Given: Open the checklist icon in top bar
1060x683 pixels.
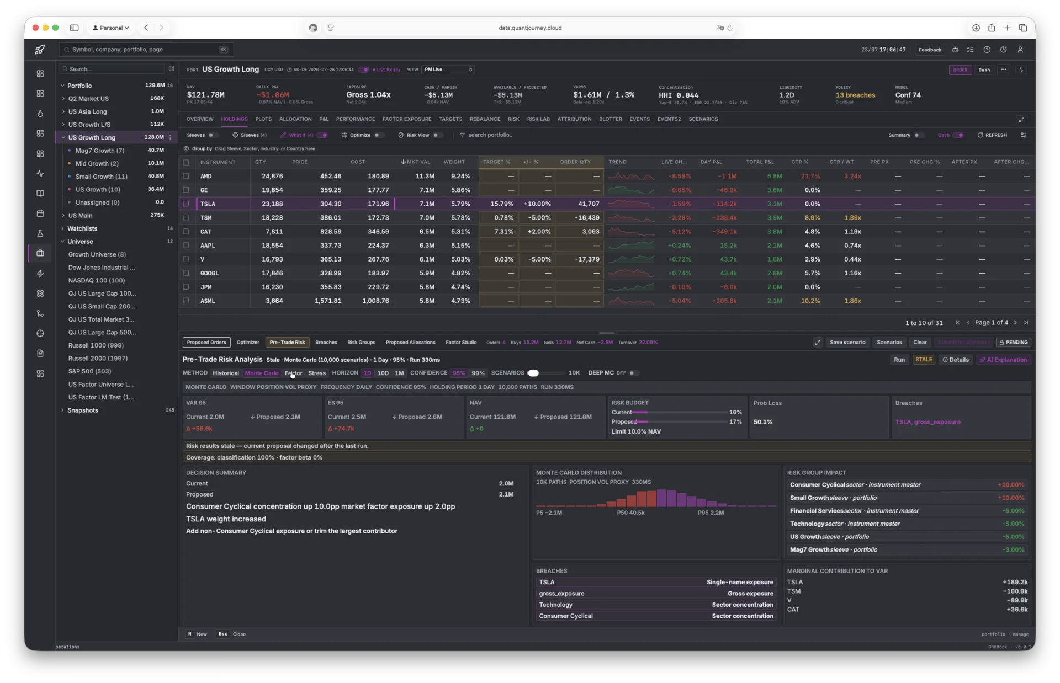Looking at the screenshot, I should point(970,50).
